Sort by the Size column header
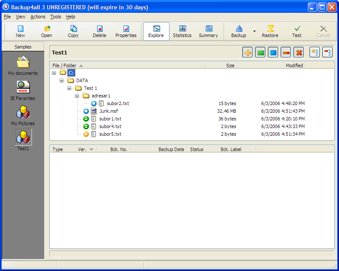Image resolution: width=339 pixels, height=271 pixels. point(222,66)
